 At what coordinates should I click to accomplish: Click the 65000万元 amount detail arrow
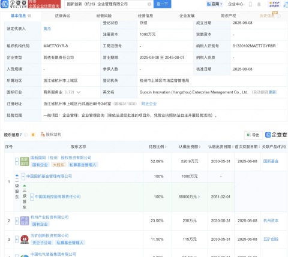tap(199, 197)
